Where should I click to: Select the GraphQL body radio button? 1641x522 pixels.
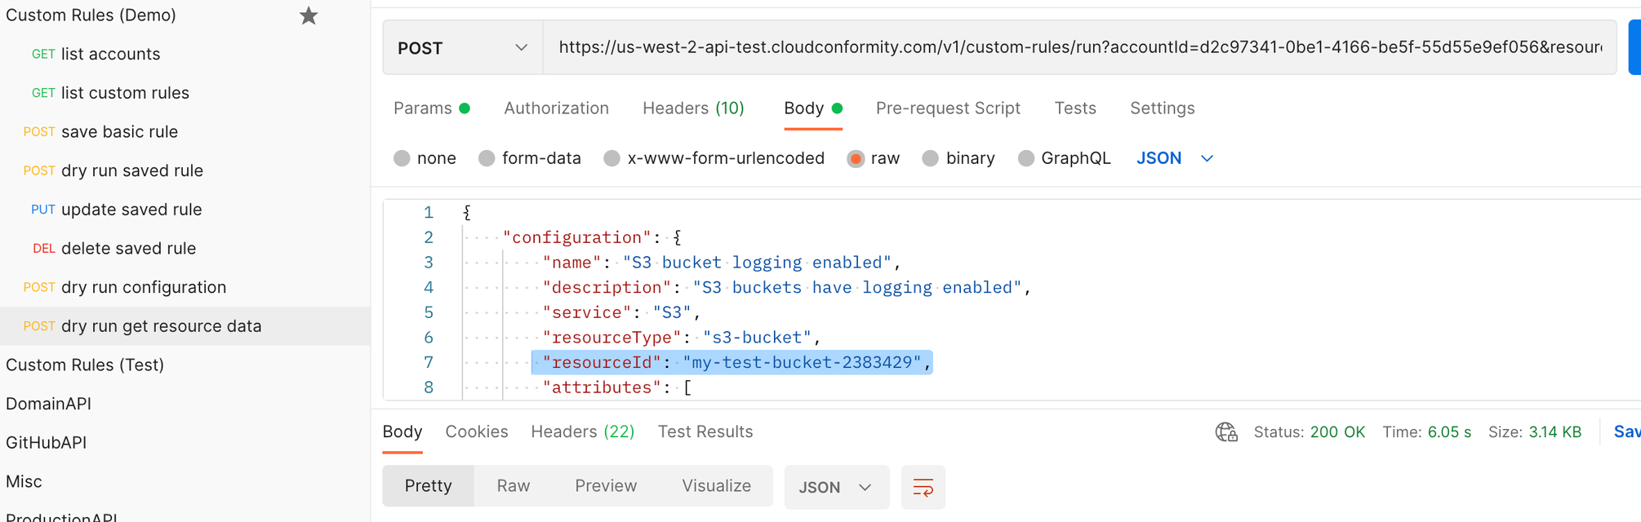(x=1025, y=158)
